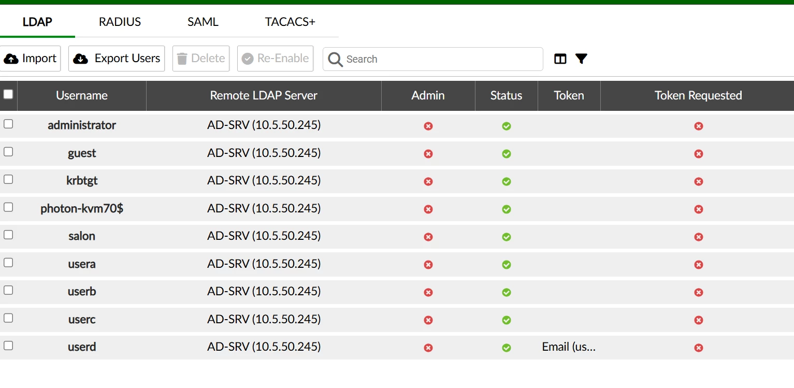Click userd's Email token cell

tap(569, 347)
